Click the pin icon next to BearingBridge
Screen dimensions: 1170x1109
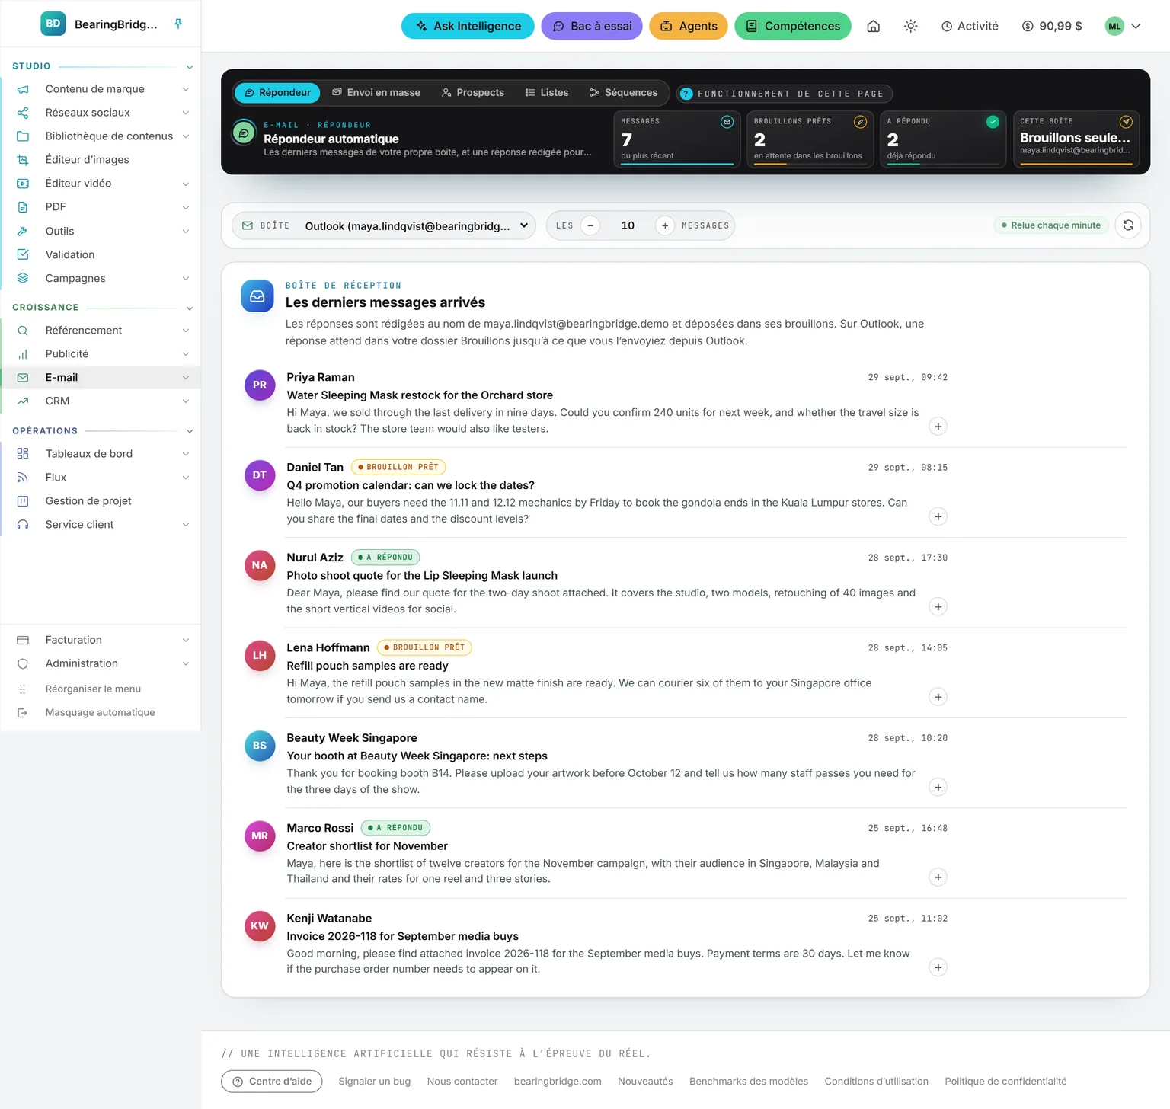tap(178, 24)
